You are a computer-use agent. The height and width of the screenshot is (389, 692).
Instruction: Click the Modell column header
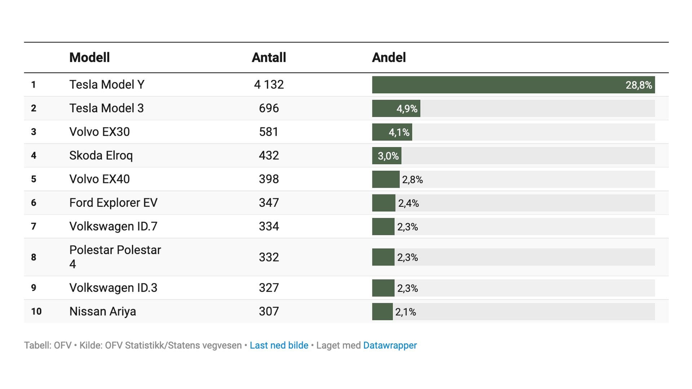tap(89, 58)
